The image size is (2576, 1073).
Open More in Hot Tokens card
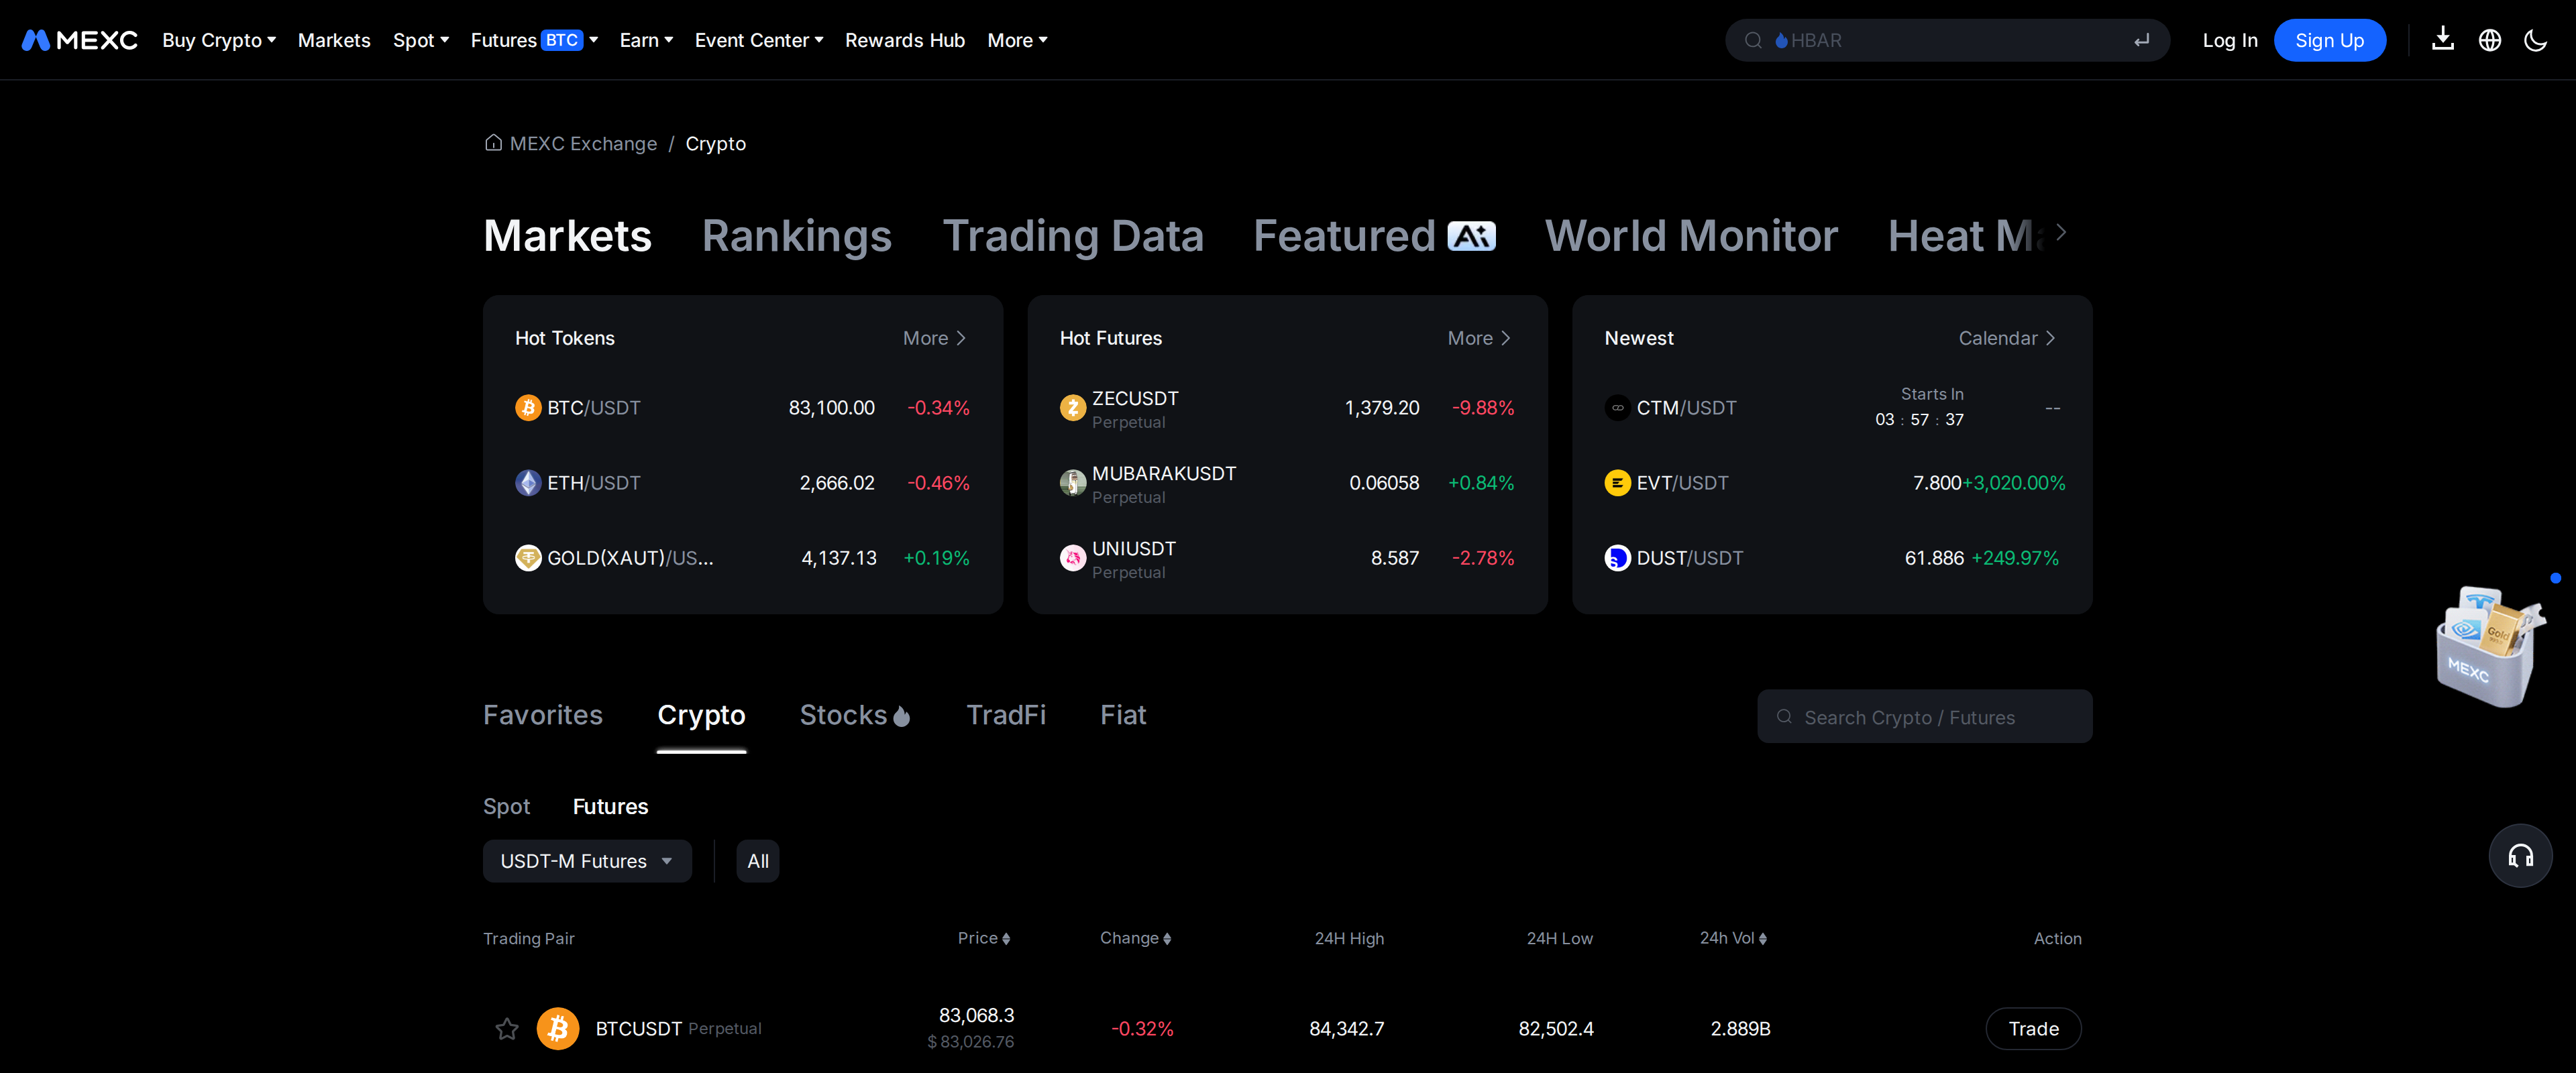click(934, 338)
